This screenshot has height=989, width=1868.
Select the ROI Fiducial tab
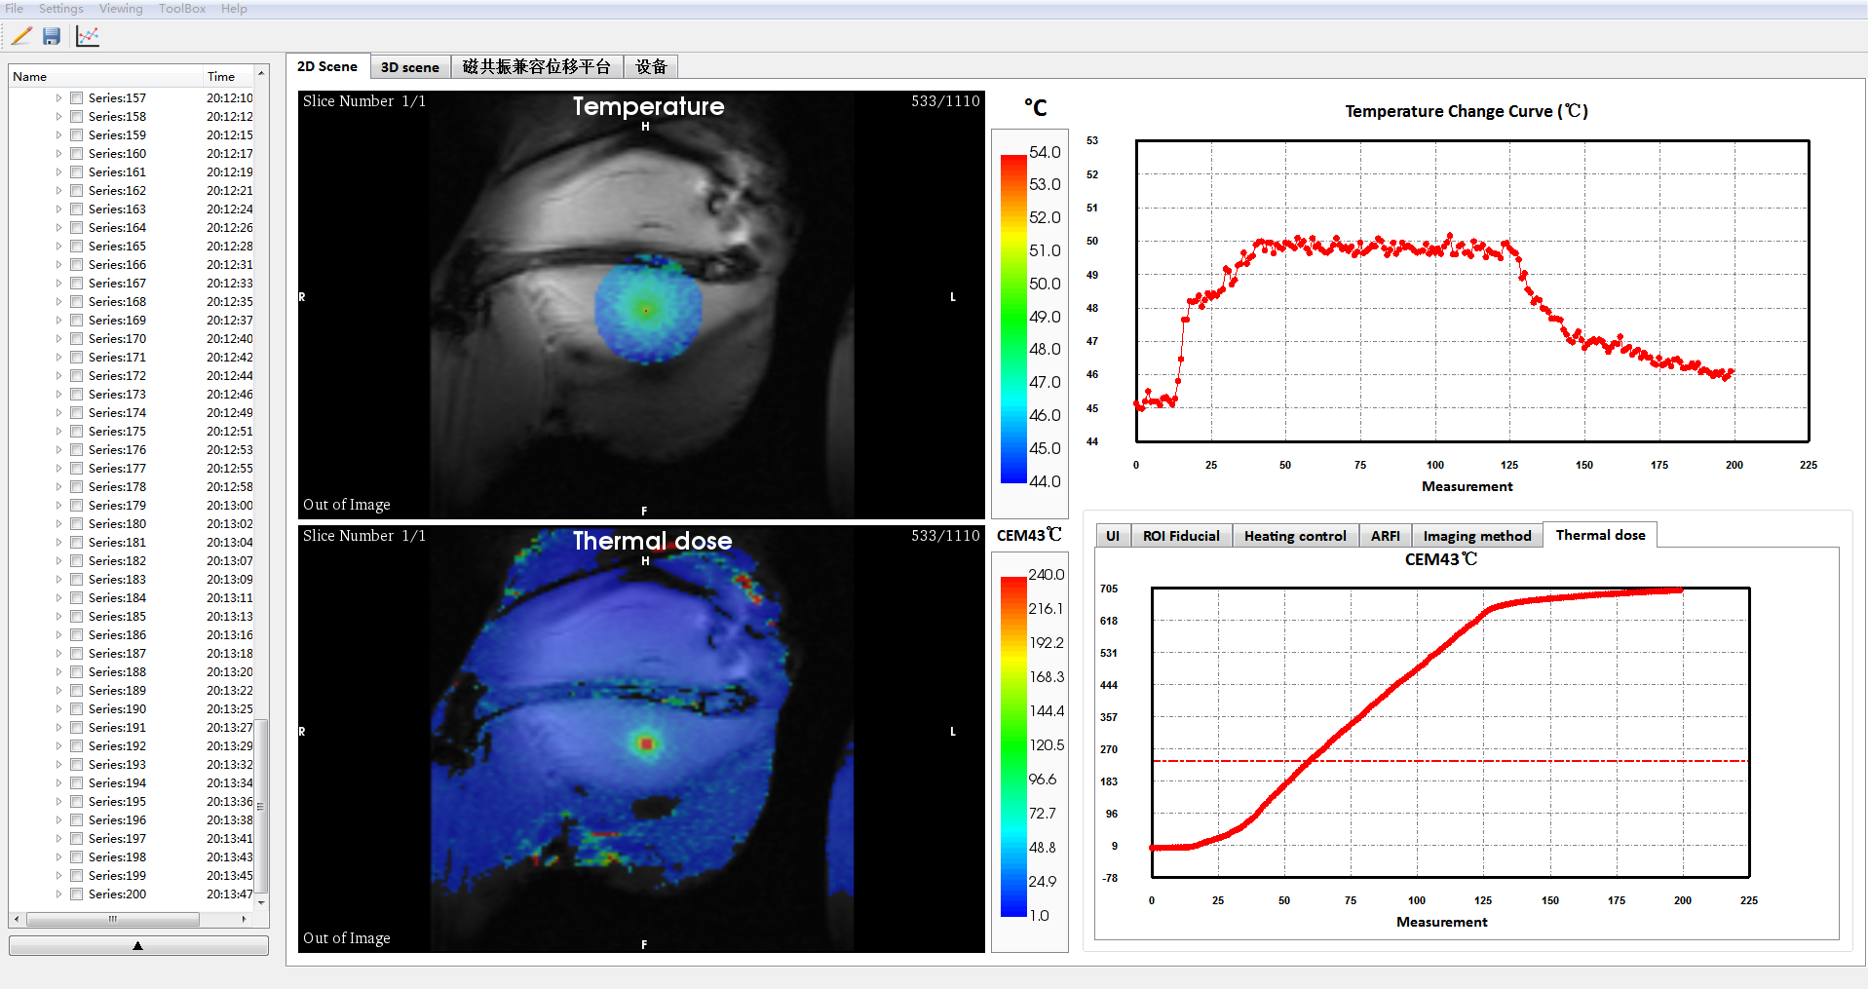click(1180, 536)
